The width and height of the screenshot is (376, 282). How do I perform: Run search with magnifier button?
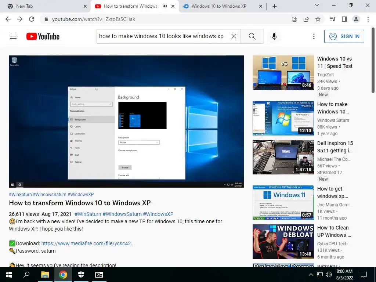coord(252,36)
